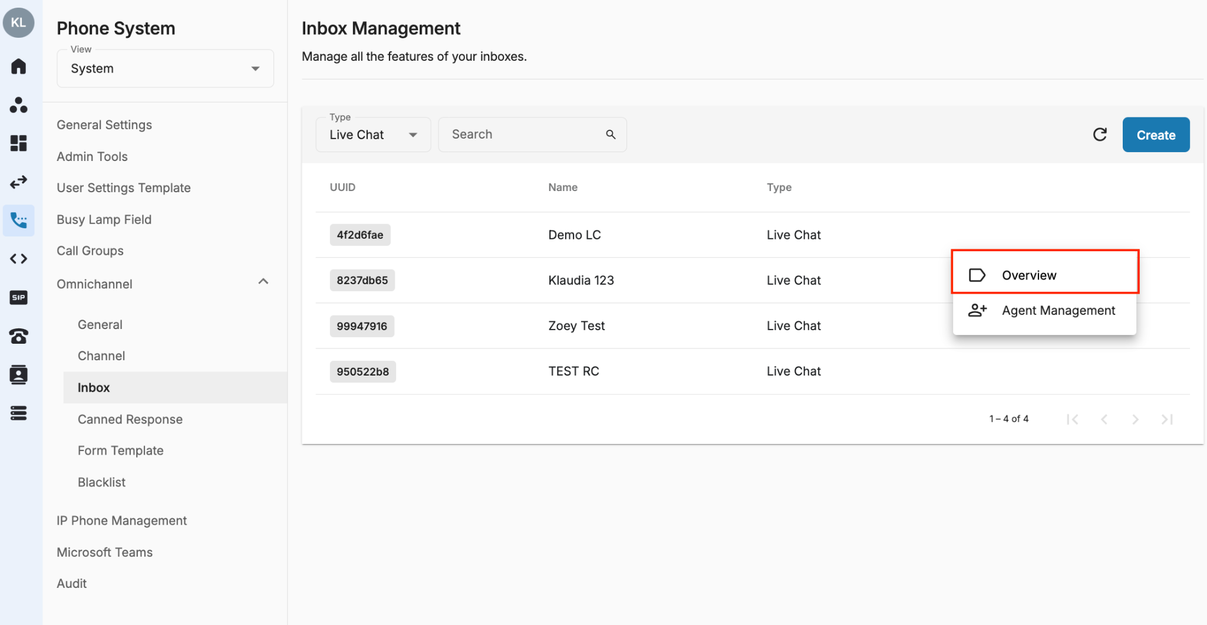Open IP Phone Management
Image resolution: width=1207 pixels, height=625 pixels.
[121, 521]
